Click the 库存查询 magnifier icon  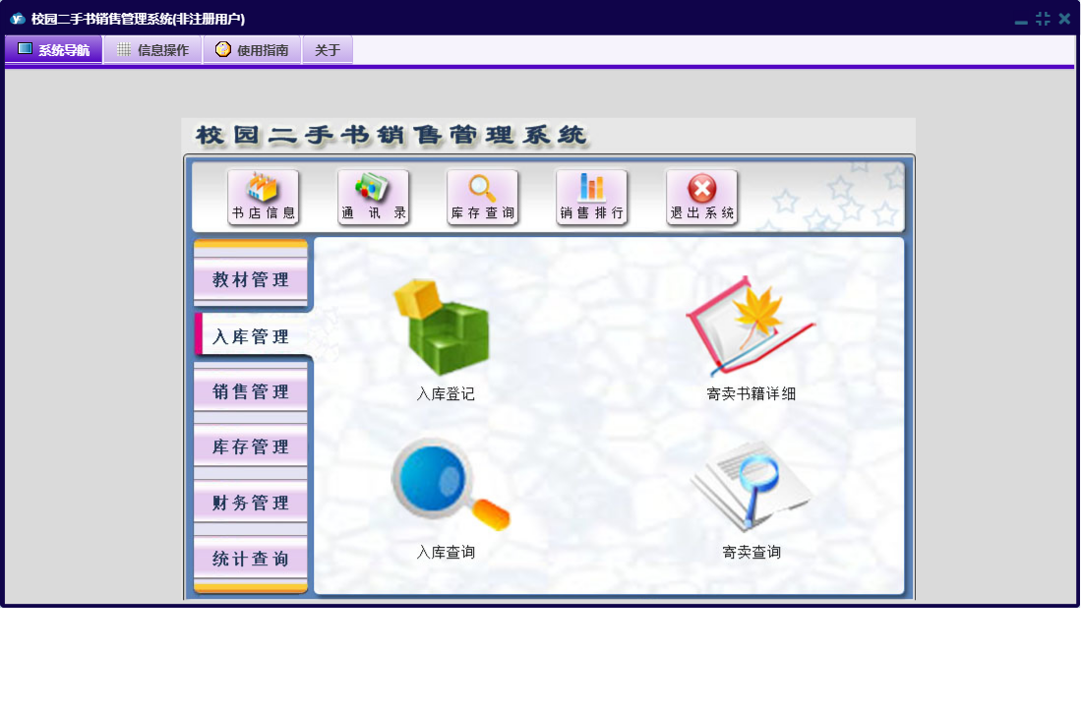pyautogui.click(x=482, y=197)
